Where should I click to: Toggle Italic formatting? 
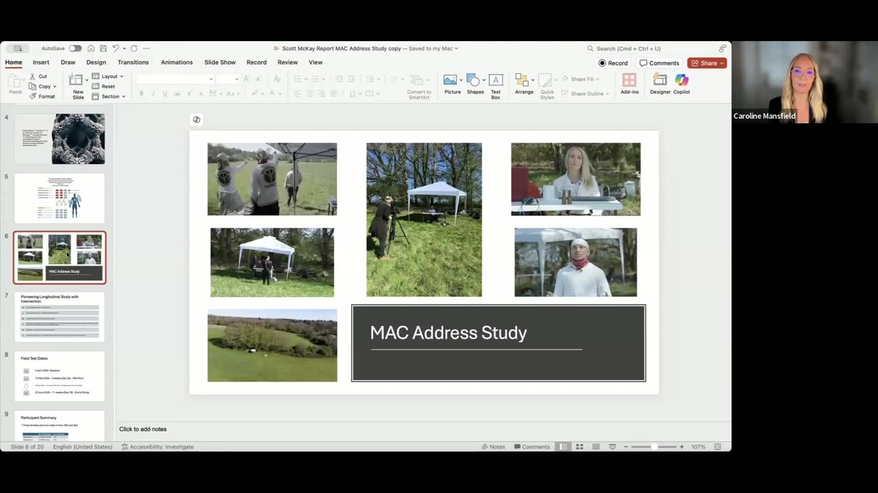pyautogui.click(x=153, y=93)
